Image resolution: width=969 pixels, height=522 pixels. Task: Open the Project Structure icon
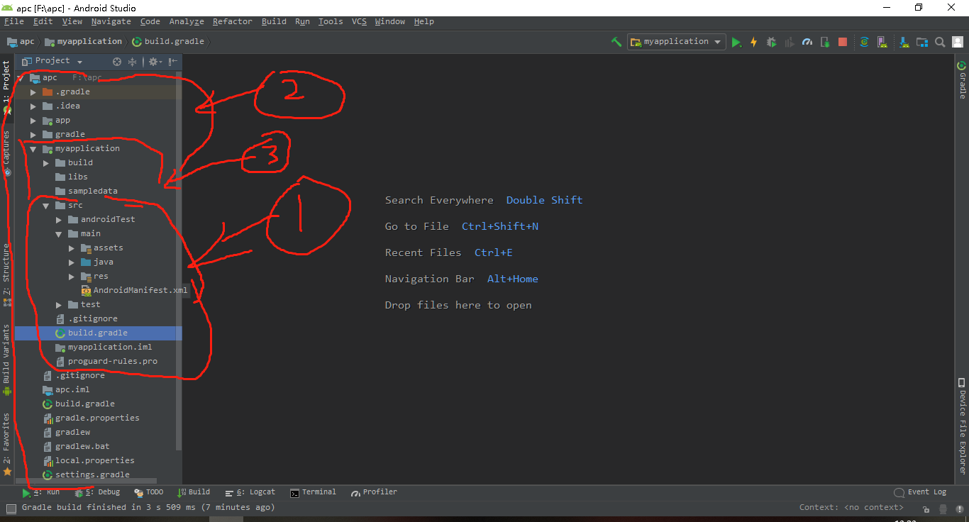[x=921, y=42]
